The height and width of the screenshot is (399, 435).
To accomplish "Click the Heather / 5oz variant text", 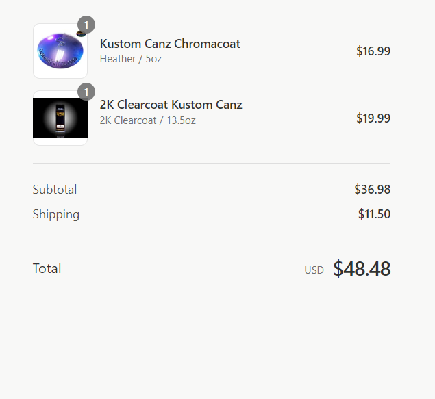I will tap(131, 59).
